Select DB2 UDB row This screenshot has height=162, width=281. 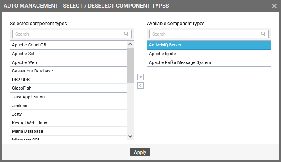pos(69,80)
